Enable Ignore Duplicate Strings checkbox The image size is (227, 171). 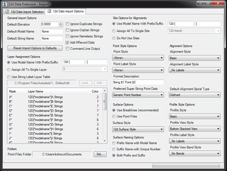coord(67,24)
